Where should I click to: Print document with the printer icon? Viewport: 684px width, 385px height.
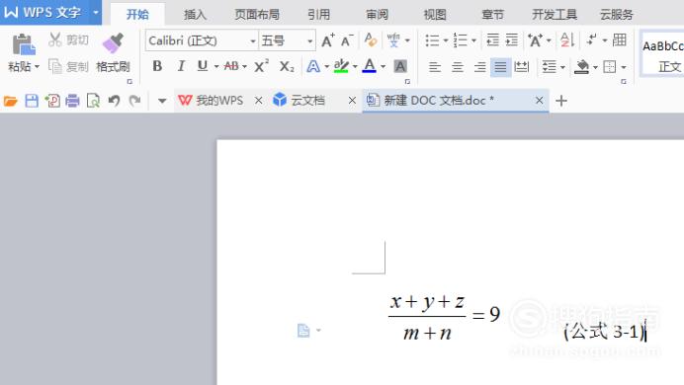pos(72,101)
